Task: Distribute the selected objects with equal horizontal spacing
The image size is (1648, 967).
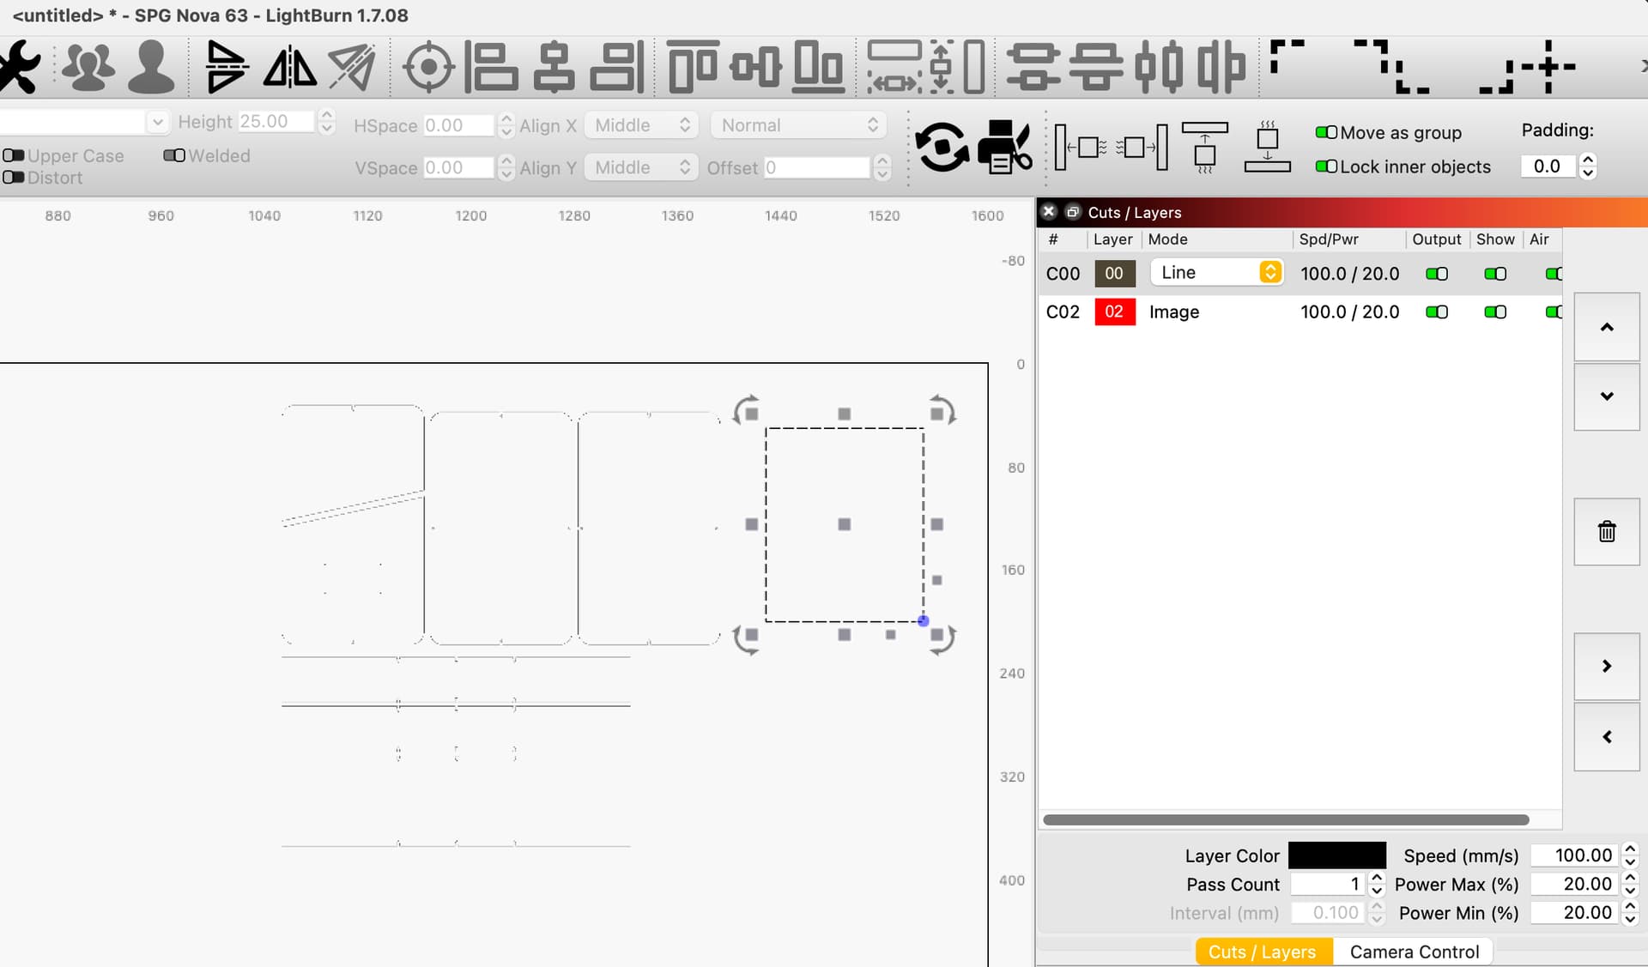Action: click(x=1221, y=67)
